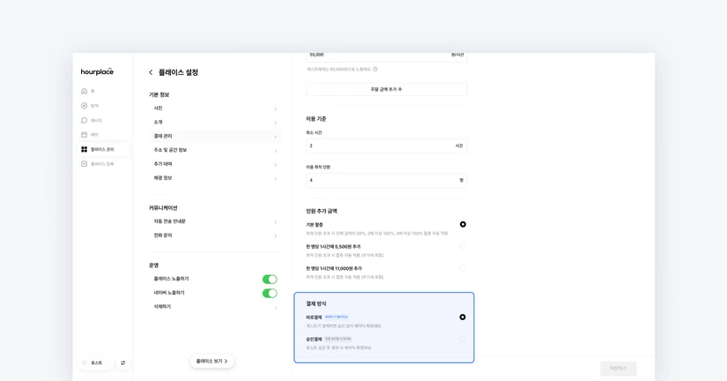Viewport: 727px width, 381px height.
Task: Open 소개 settings item
Action: pos(215,122)
